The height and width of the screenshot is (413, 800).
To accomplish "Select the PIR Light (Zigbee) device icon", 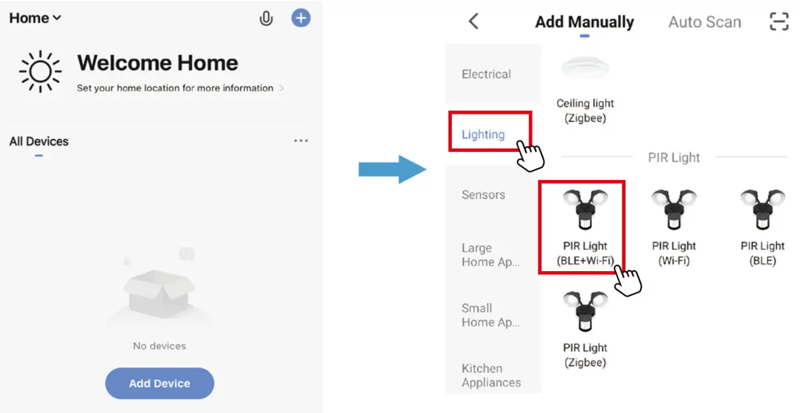I will [585, 312].
